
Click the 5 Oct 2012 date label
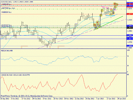point(15,98)
